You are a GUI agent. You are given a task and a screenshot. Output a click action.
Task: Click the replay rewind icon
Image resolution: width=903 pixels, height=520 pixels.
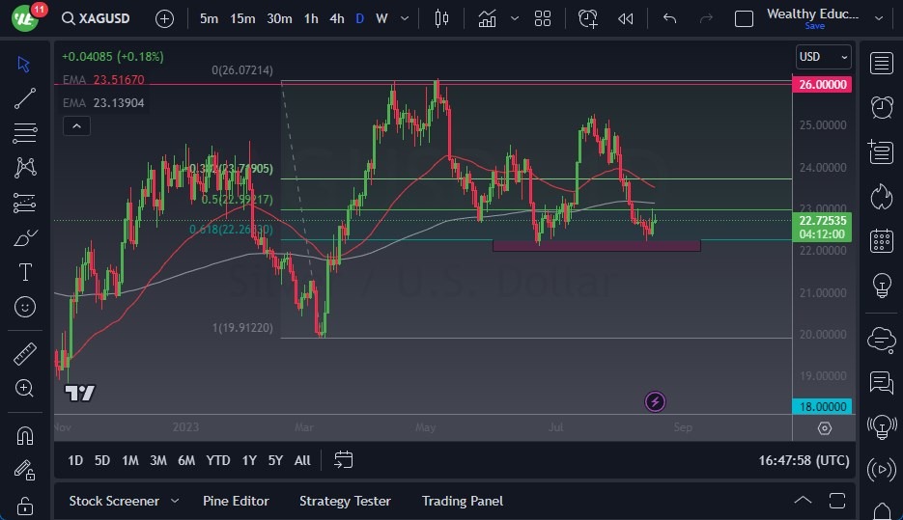click(626, 18)
